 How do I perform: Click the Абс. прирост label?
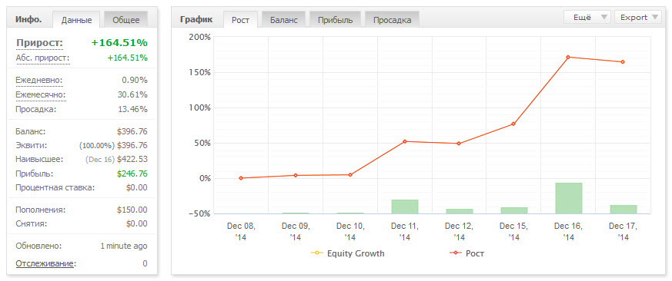point(43,58)
